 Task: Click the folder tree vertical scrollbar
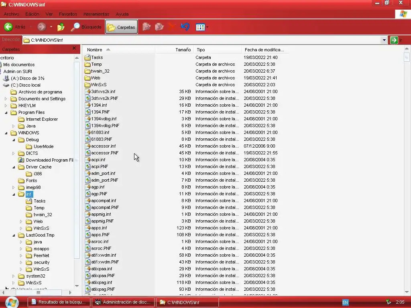tap(77, 160)
